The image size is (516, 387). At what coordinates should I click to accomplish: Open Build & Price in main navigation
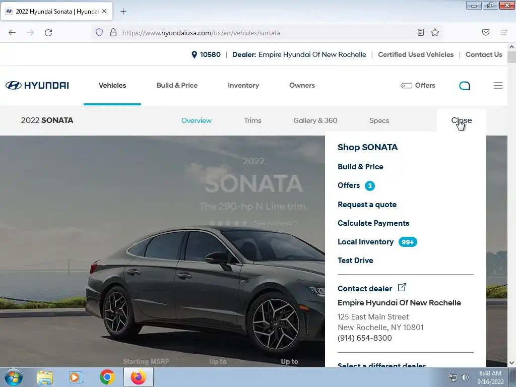coord(177,85)
